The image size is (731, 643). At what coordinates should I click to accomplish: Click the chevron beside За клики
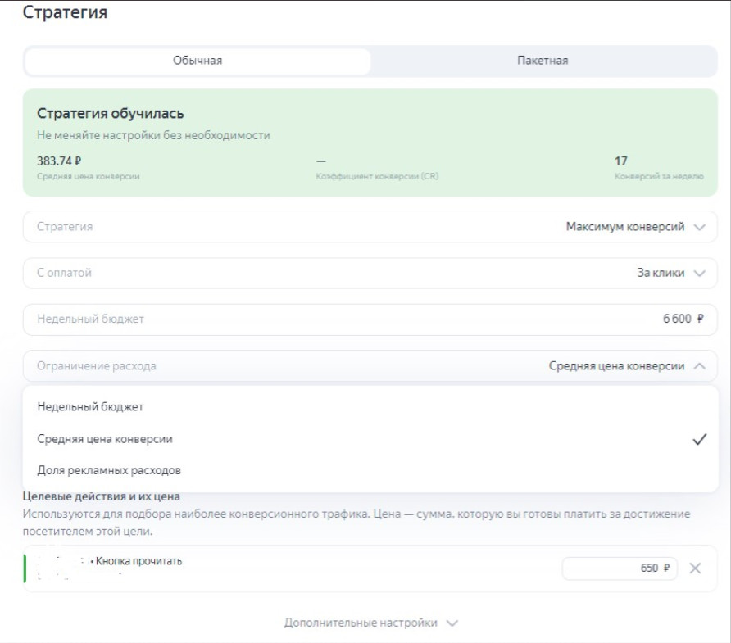699,274
